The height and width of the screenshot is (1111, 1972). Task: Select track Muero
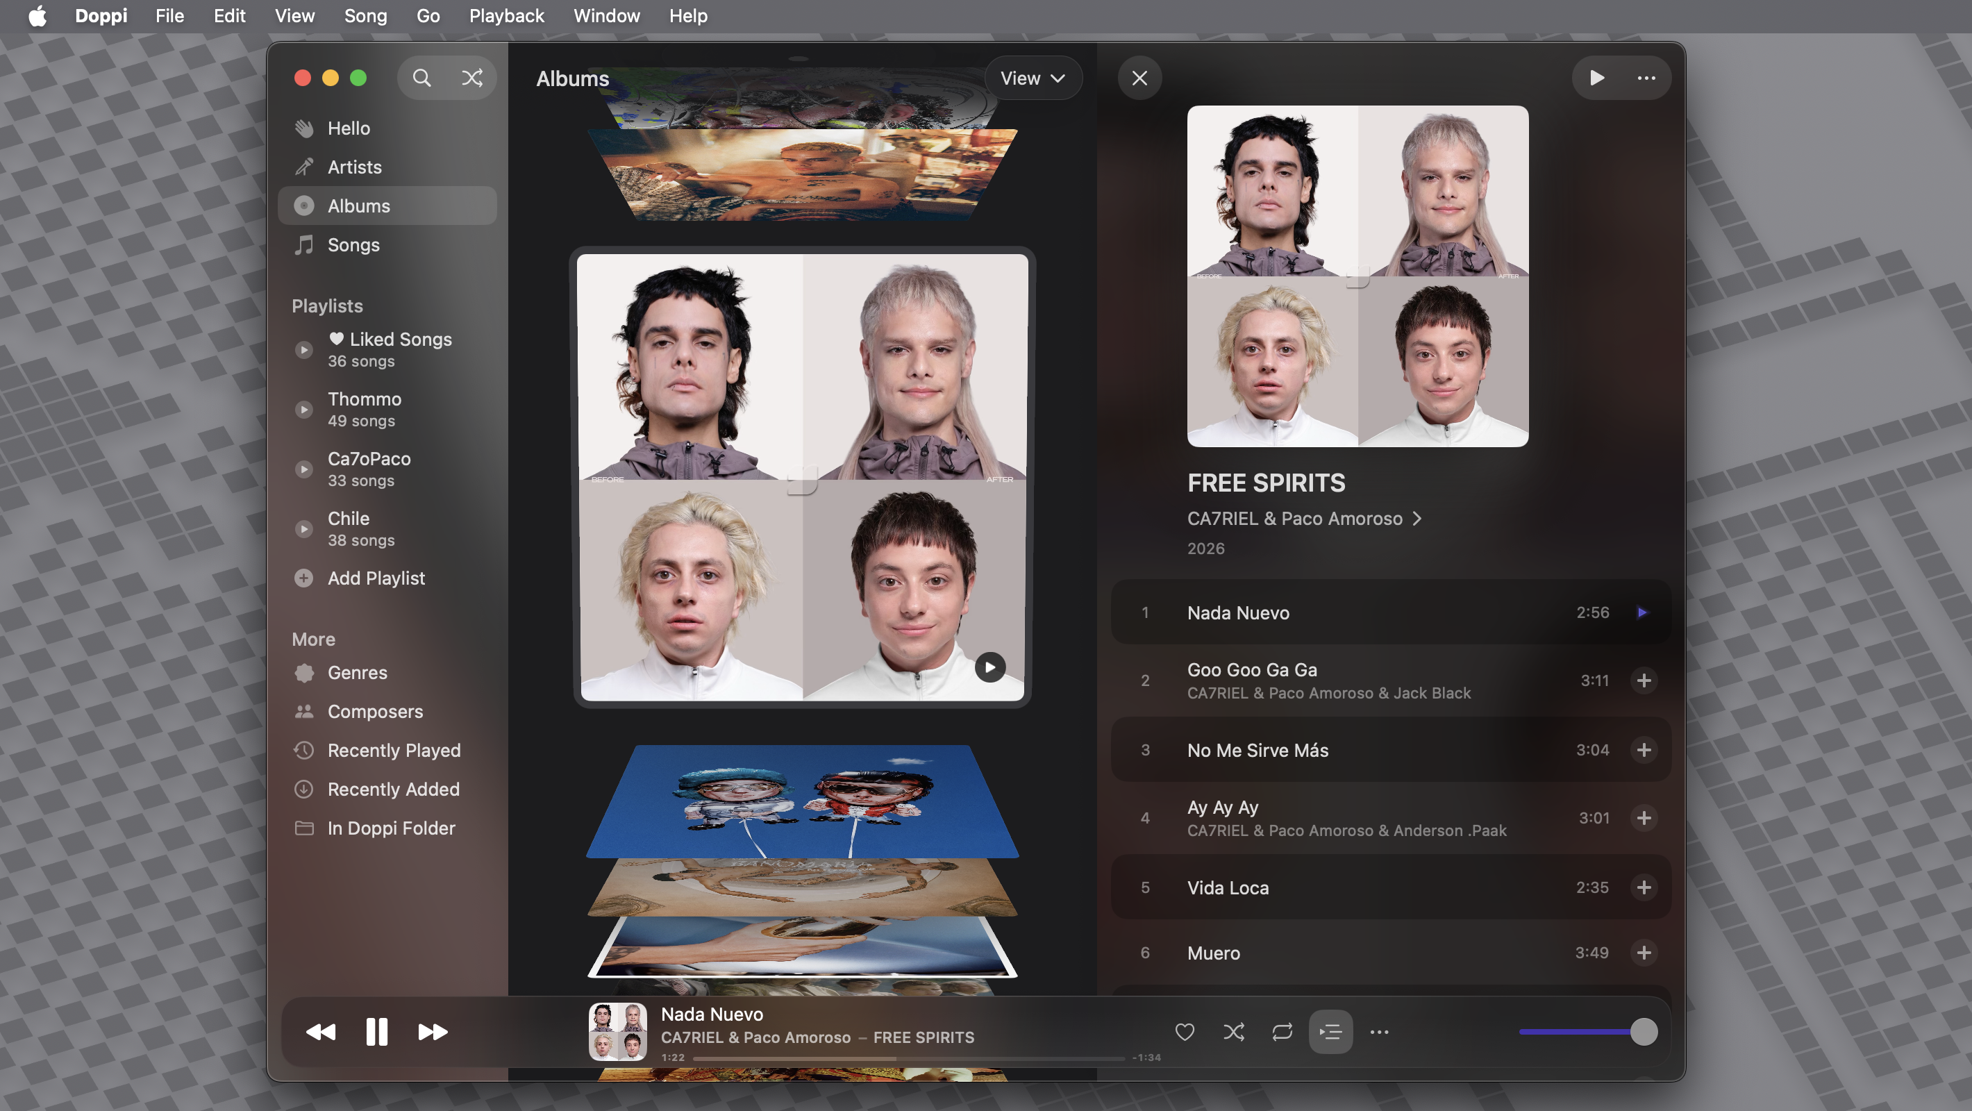(1391, 953)
